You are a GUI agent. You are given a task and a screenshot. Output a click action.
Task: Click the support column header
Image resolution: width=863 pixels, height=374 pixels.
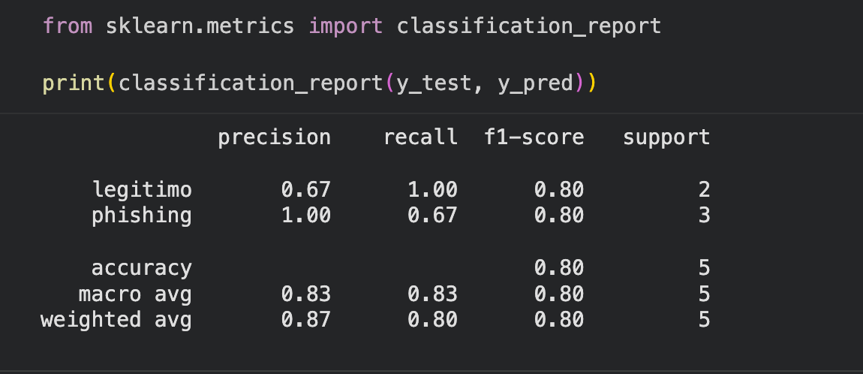(x=666, y=137)
